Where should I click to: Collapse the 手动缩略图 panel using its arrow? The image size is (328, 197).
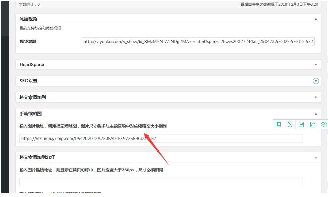316,114
